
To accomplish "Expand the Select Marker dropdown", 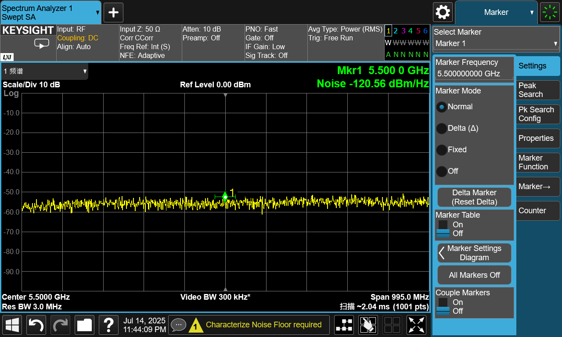I will pyautogui.click(x=496, y=43).
